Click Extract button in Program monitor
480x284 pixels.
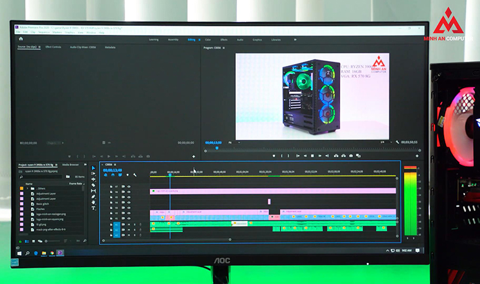coord(343,156)
